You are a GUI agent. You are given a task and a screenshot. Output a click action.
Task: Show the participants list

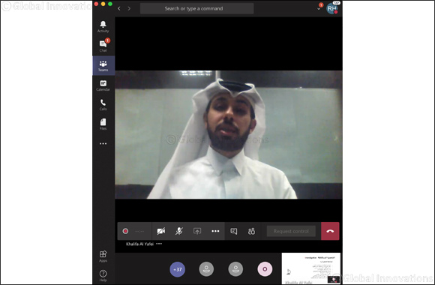pos(251,231)
